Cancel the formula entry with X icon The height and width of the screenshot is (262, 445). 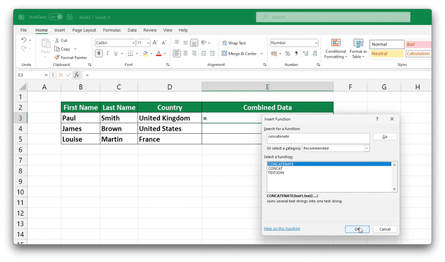click(x=60, y=75)
